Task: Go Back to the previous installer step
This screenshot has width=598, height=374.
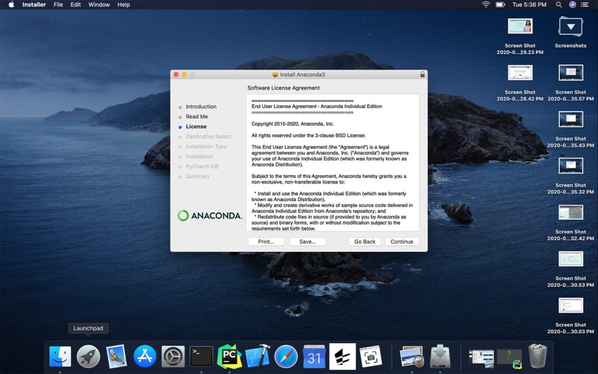Action: tap(365, 241)
